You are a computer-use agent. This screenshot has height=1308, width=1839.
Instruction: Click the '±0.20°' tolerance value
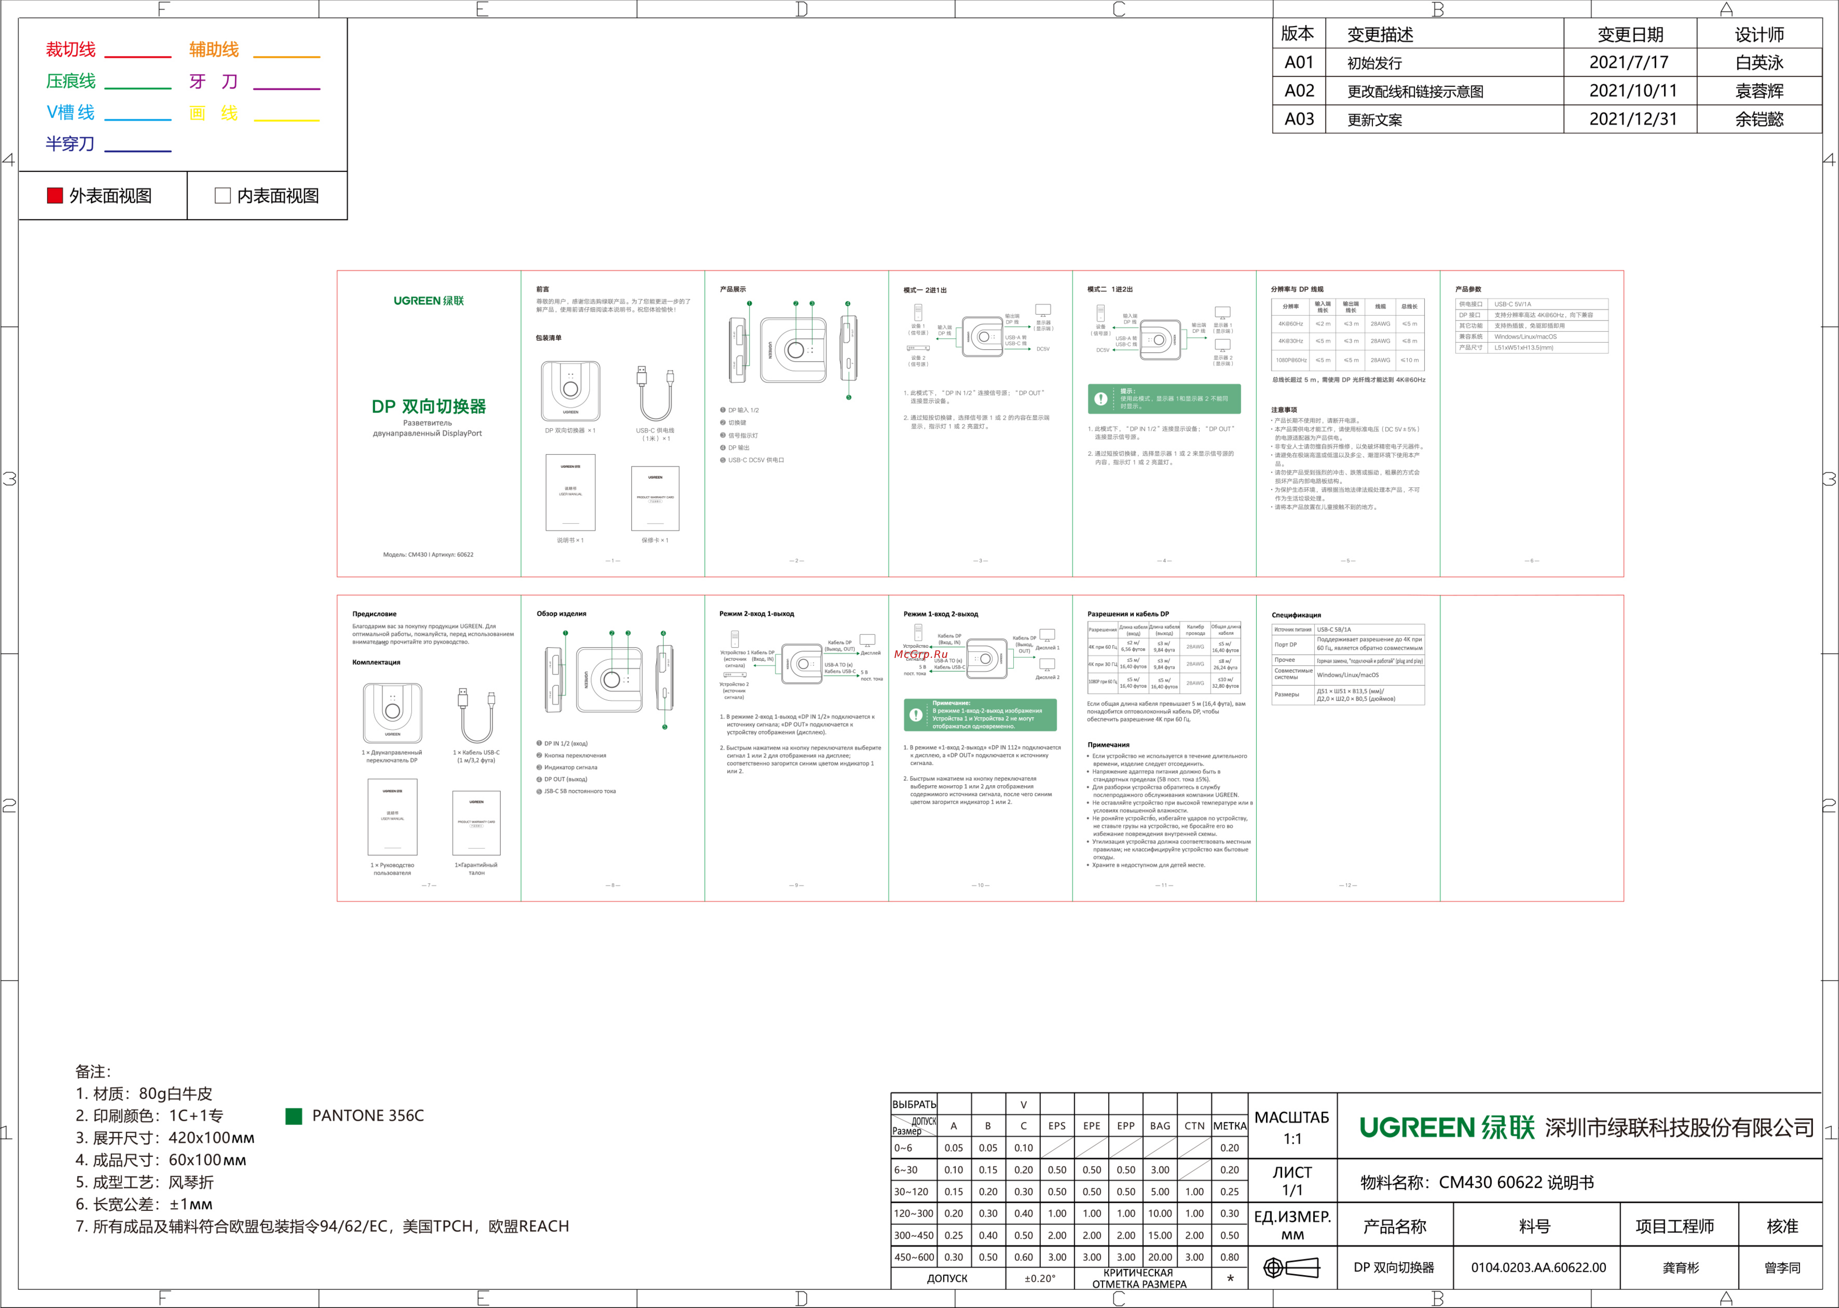coord(1040,1279)
